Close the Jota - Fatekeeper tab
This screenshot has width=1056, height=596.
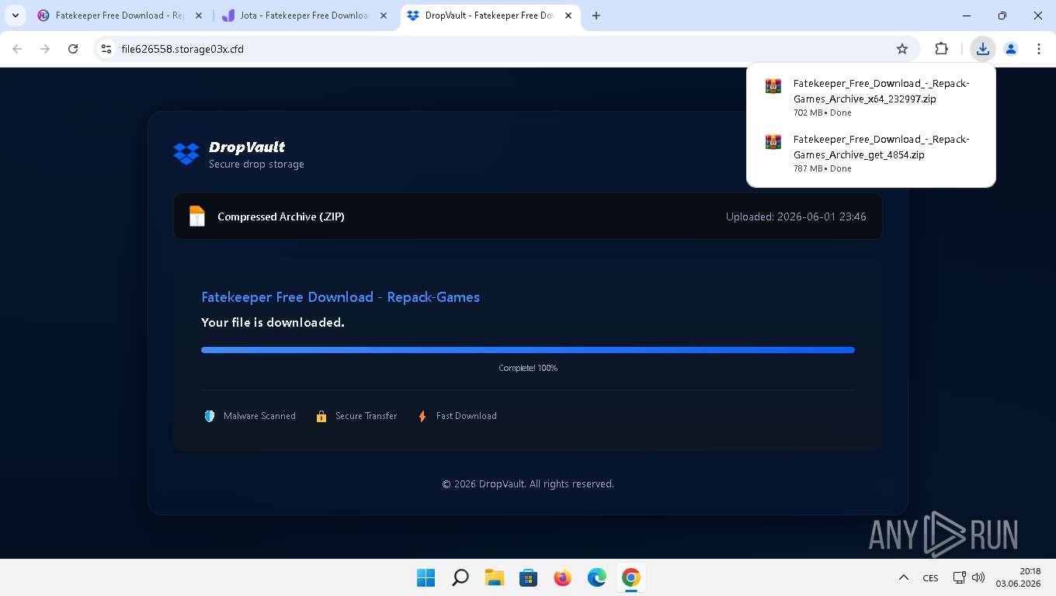click(384, 16)
